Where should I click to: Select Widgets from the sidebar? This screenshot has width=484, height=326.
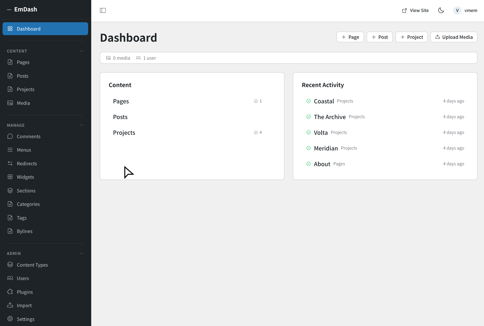(45, 177)
